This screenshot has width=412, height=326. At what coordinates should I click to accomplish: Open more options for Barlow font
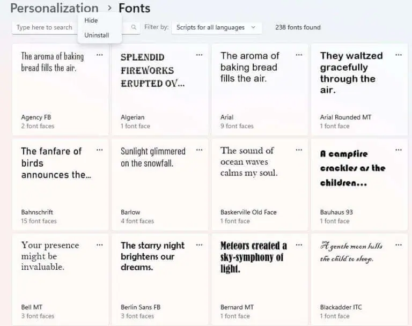click(x=199, y=150)
